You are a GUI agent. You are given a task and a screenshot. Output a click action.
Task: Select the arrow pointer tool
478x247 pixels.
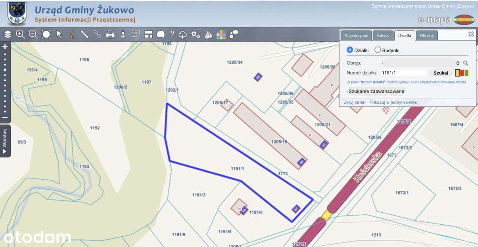pyautogui.click(x=59, y=34)
